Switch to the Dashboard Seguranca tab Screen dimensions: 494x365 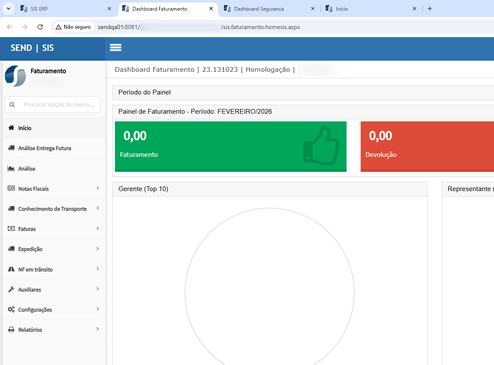pyautogui.click(x=265, y=9)
